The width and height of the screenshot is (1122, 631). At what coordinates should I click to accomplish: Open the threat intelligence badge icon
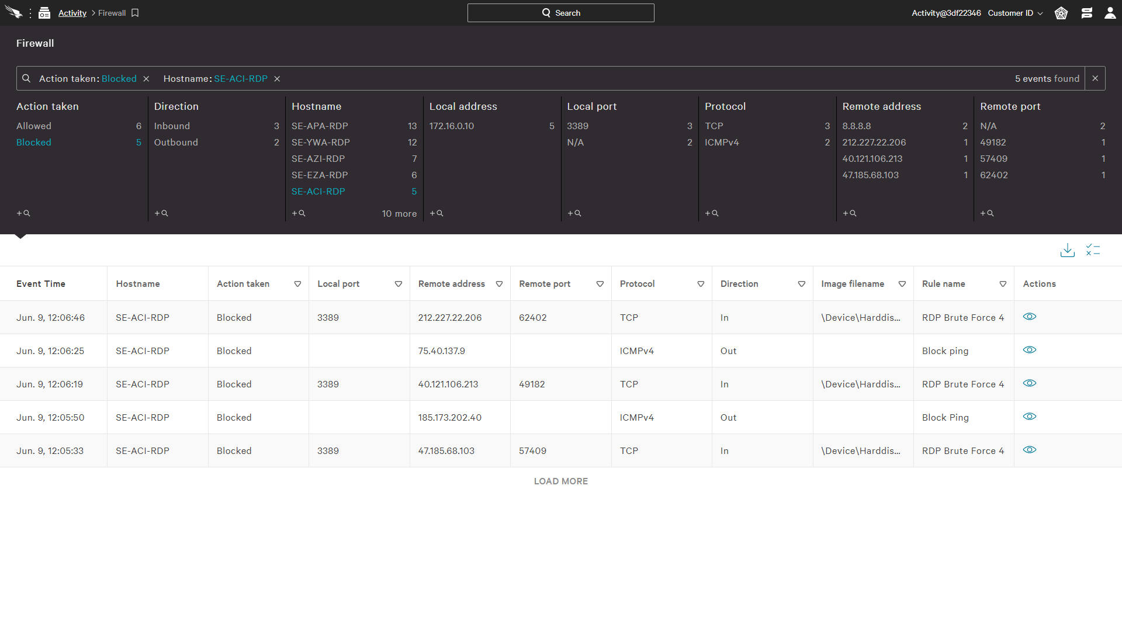(1061, 13)
